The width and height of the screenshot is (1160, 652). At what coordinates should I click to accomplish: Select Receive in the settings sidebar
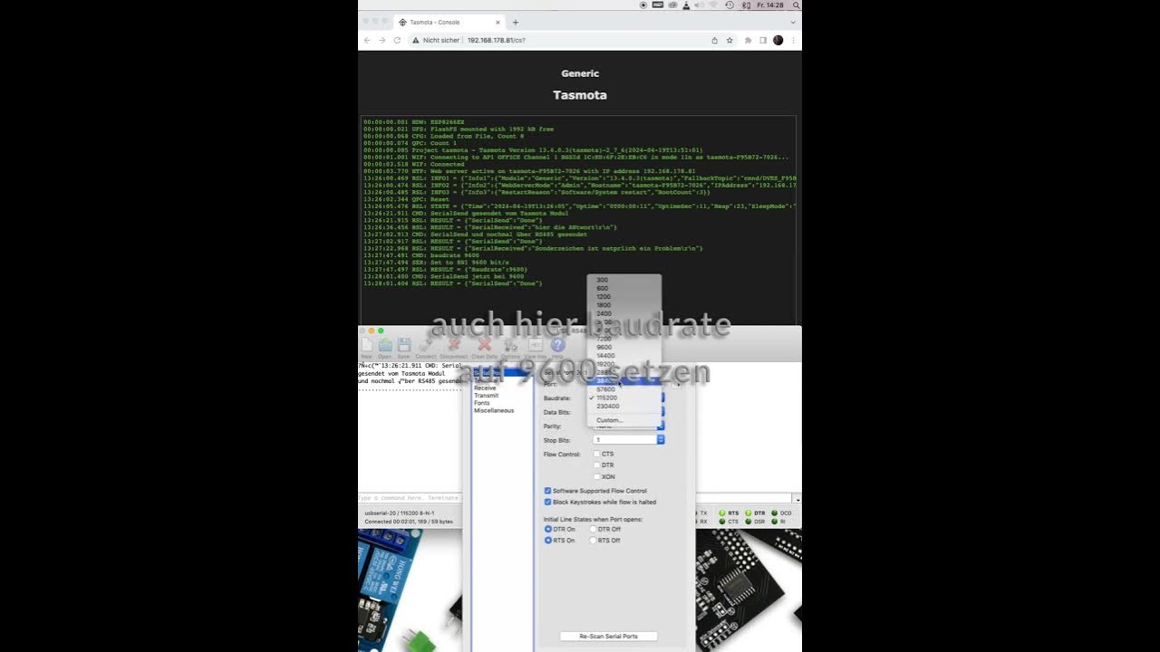click(485, 388)
